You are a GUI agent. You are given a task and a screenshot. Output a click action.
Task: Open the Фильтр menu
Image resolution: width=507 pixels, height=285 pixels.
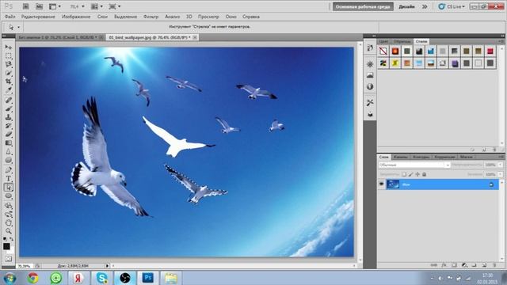click(151, 17)
